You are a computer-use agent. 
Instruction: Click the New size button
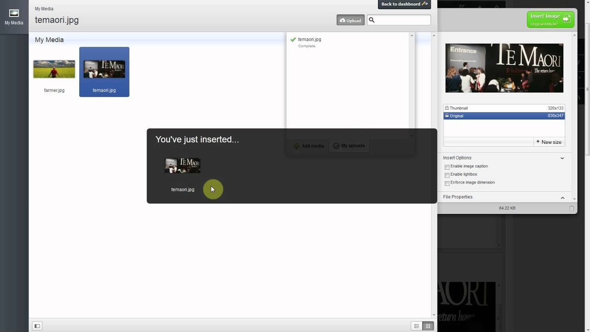(549, 142)
